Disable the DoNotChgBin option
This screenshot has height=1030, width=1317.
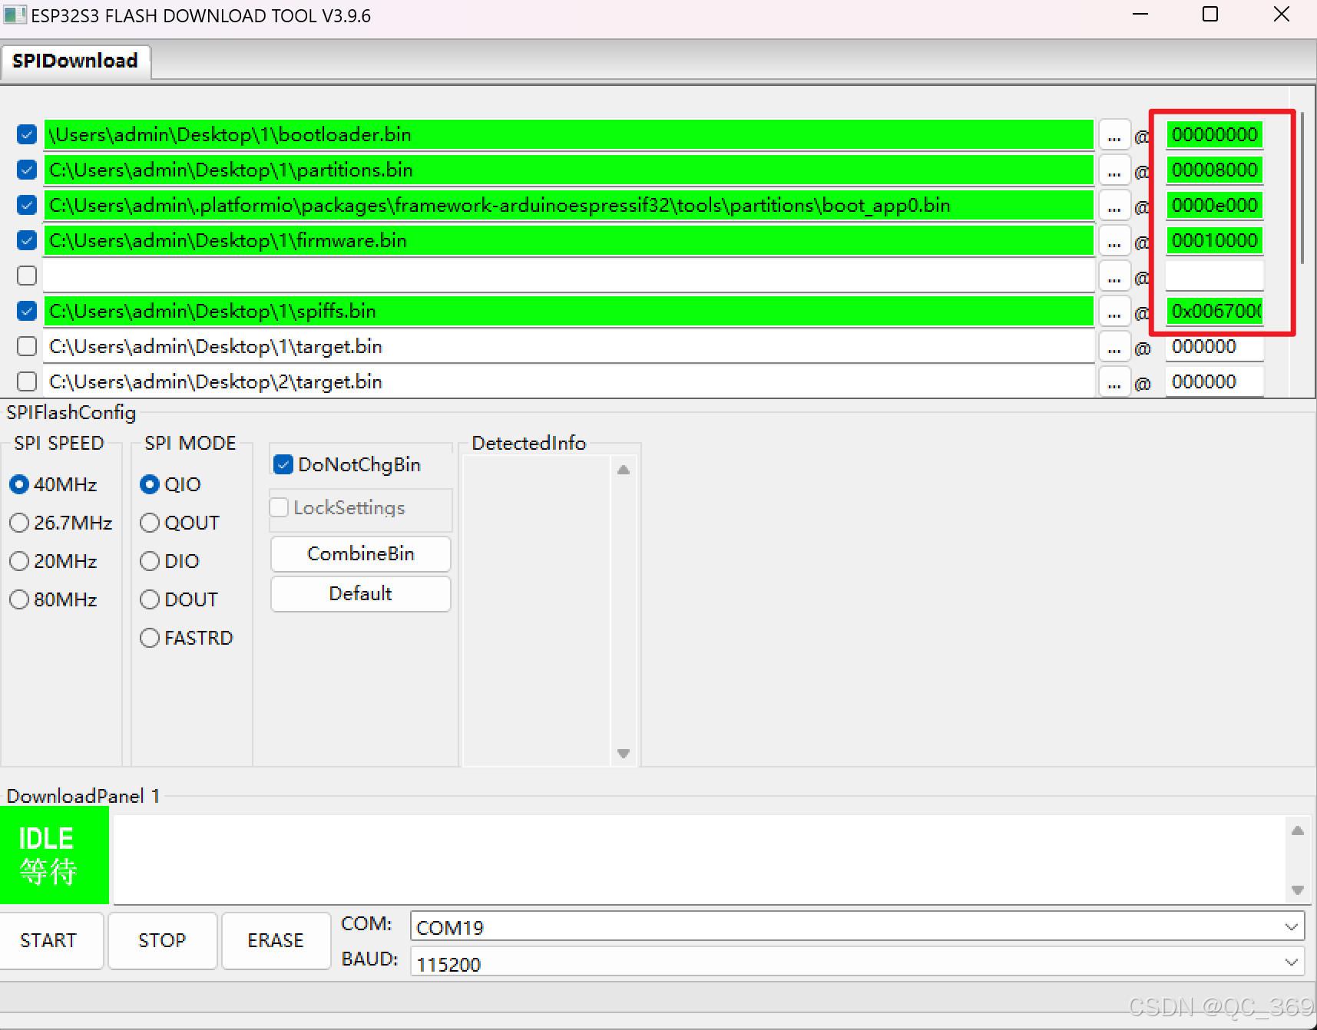tap(283, 464)
